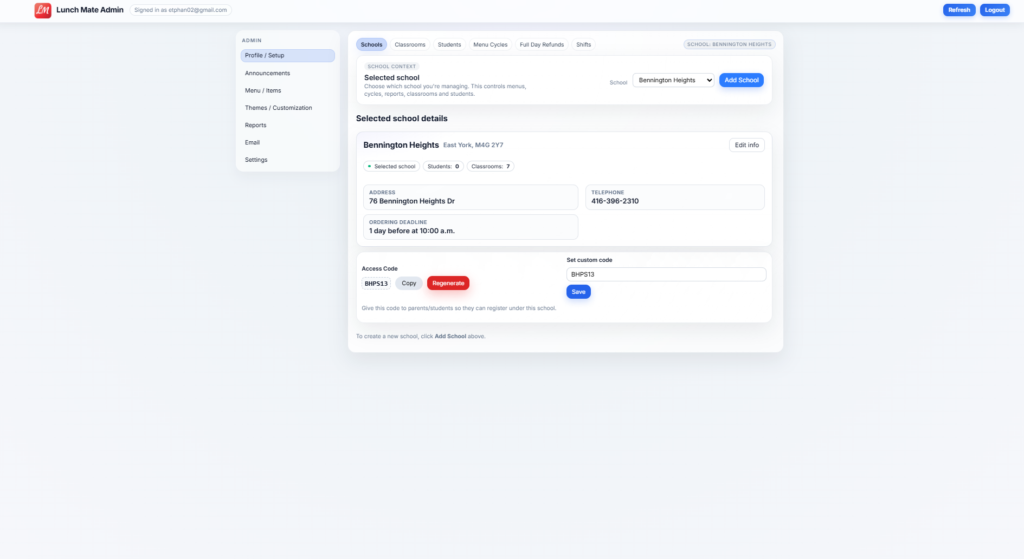The width and height of the screenshot is (1024, 559).
Task: Click the Refresh button in header
Action: pos(959,10)
